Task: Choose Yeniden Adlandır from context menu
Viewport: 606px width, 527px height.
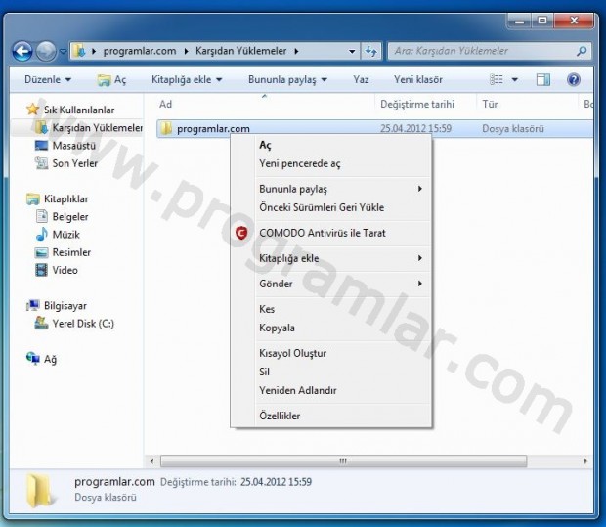Action: [x=330, y=390]
